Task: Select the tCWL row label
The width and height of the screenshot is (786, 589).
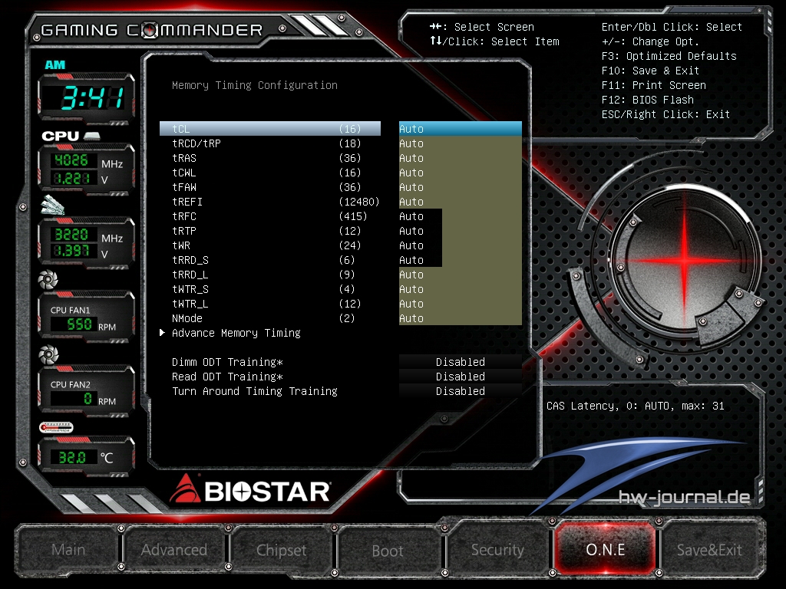Action: tap(184, 173)
